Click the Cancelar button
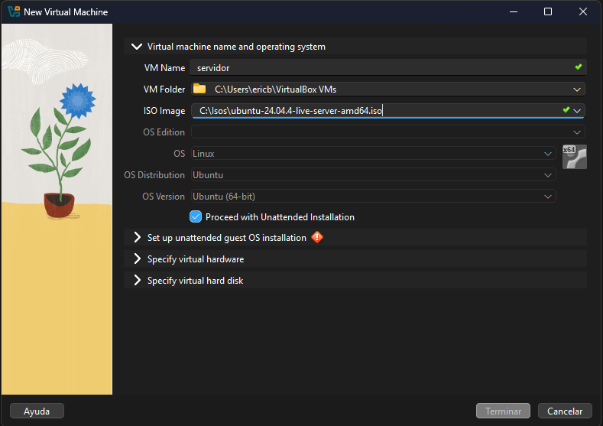This screenshot has width=603, height=426. [565, 411]
